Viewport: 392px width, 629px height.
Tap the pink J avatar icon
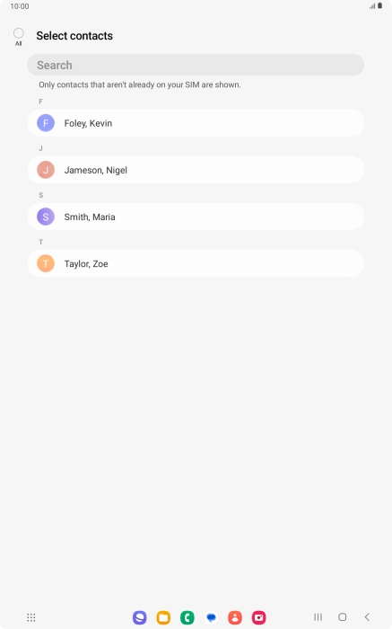point(46,170)
